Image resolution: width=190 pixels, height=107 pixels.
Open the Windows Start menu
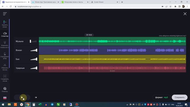[x=3, y=105]
